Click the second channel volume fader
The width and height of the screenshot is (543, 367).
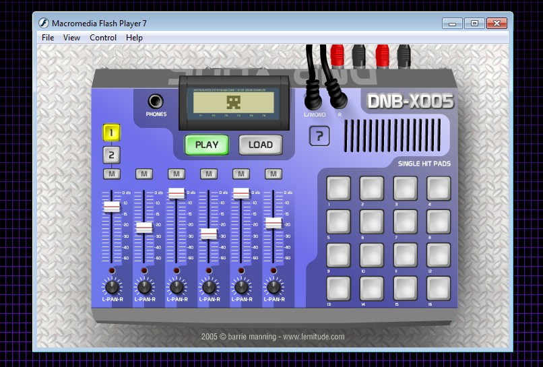coord(144,228)
